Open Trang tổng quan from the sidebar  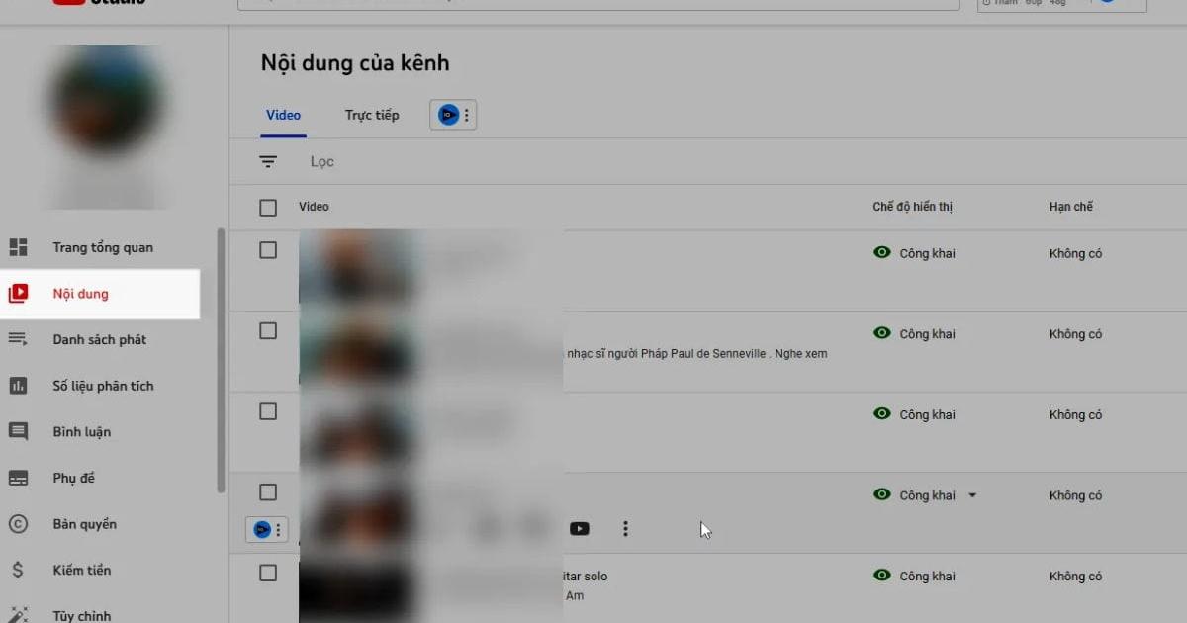pyautogui.click(x=102, y=247)
